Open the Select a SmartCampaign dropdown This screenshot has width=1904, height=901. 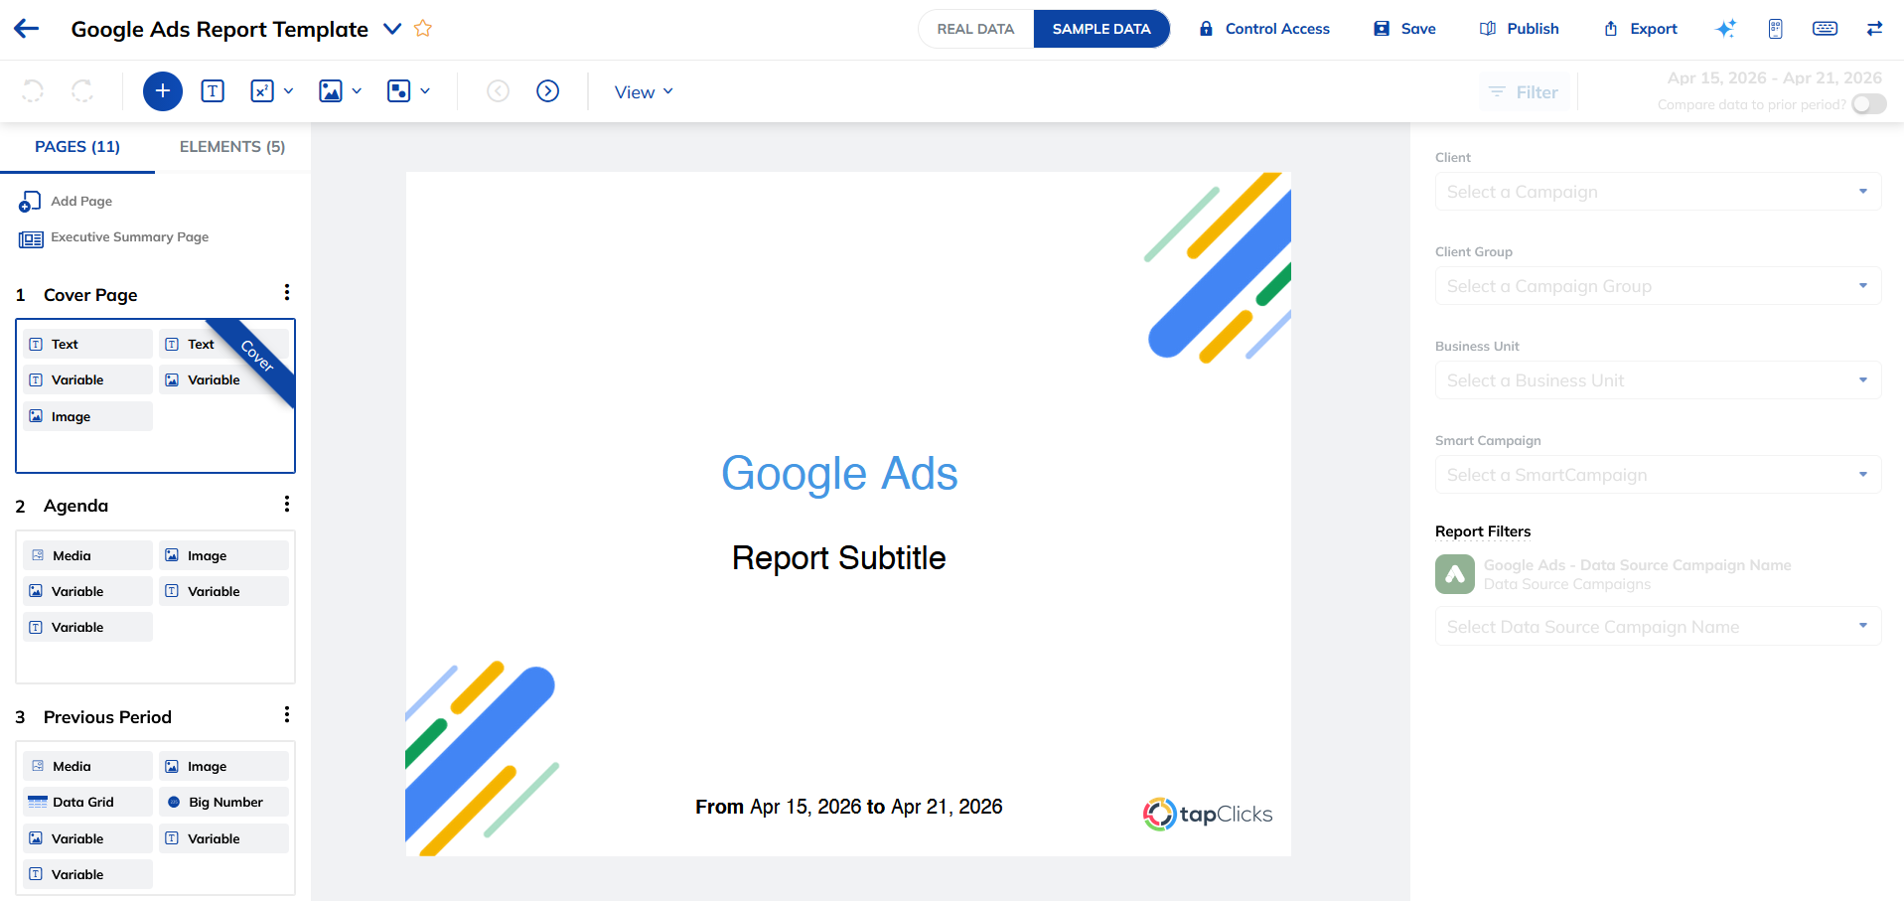[1658, 475]
